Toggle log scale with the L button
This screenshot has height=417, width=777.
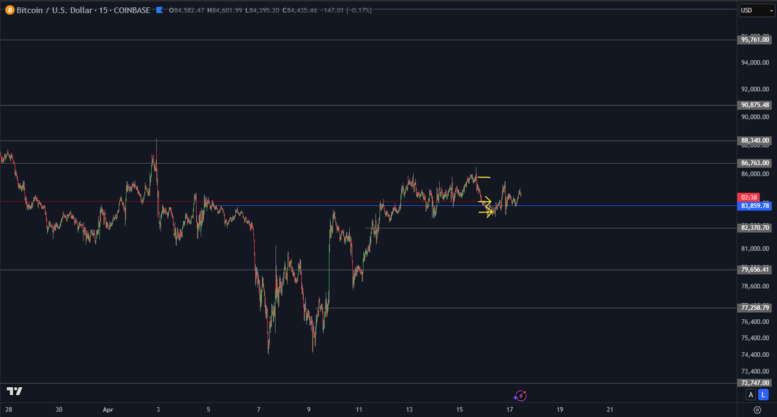pyautogui.click(x=763, y=395)
